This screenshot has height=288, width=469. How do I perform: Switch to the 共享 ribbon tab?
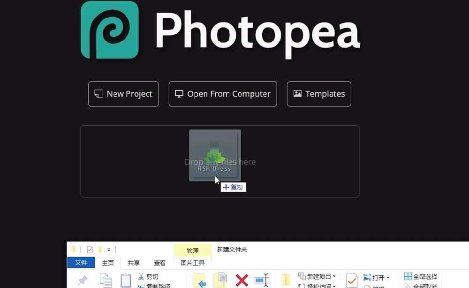[x=133, y=263]
